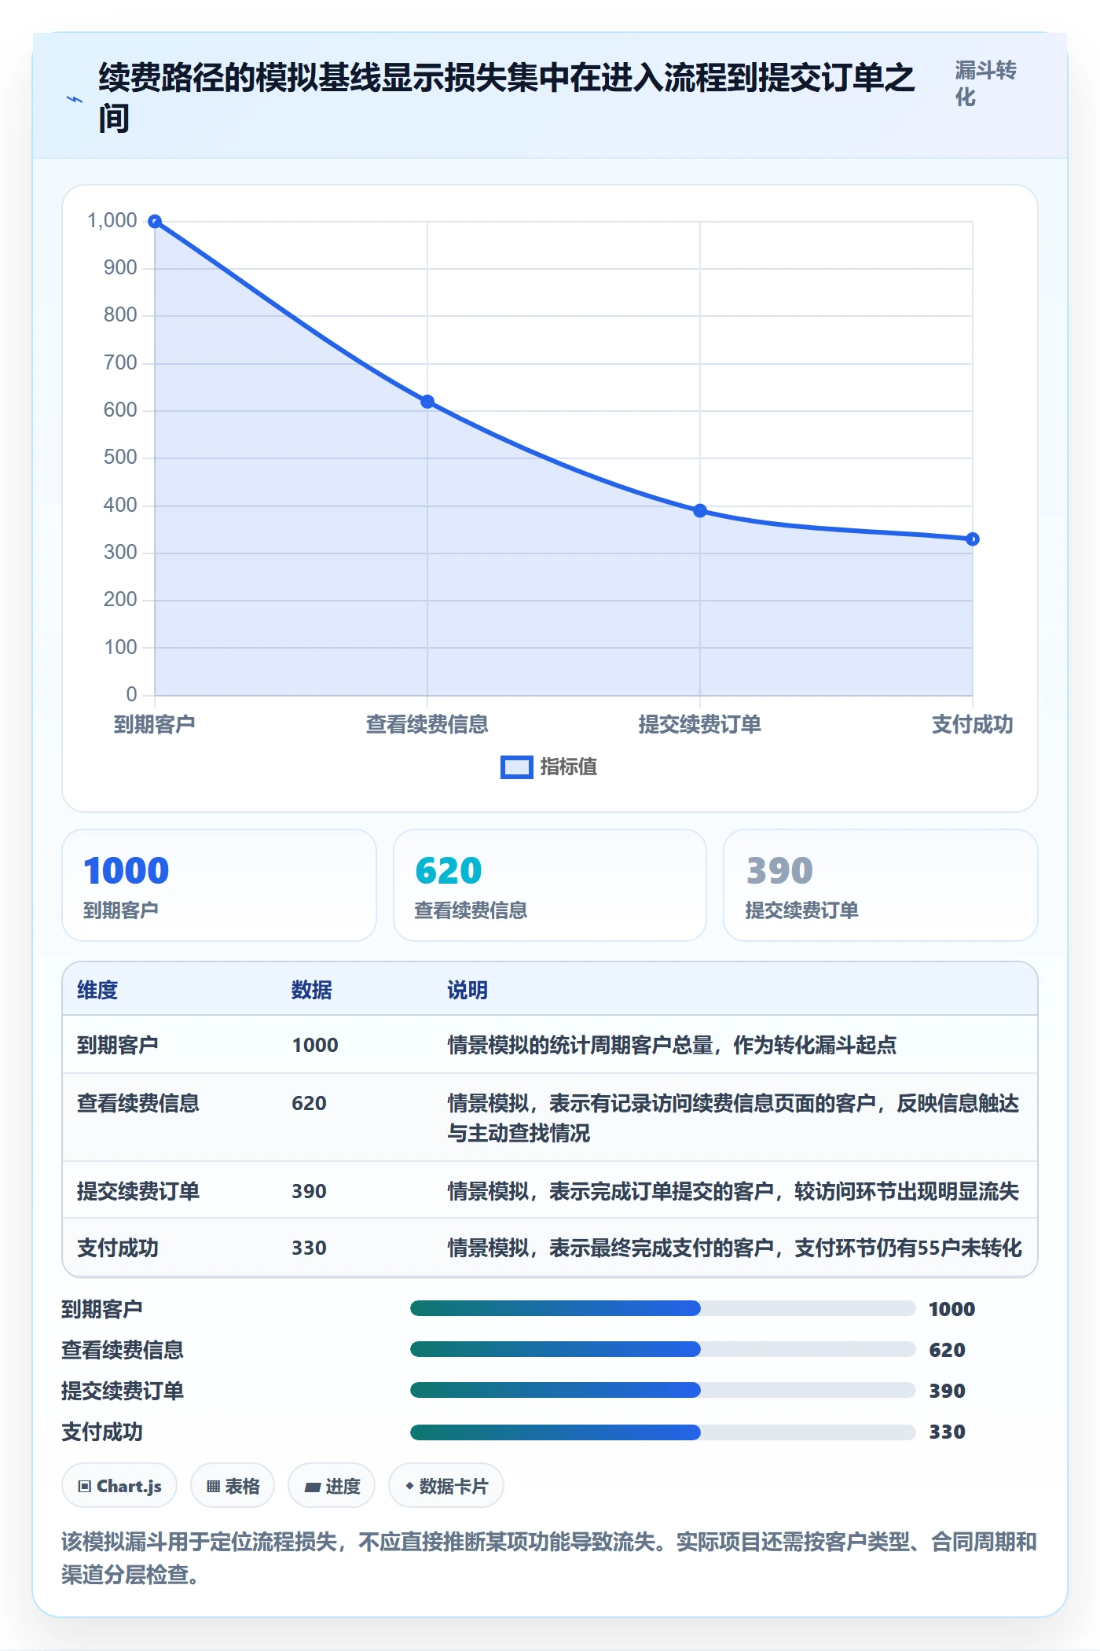Screen dimensions: 1100x1651
Task: Click the 查看续费信息 data point on the line
Action: tap(427, 402)
